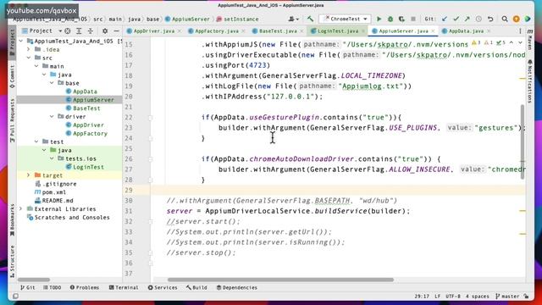Open Search Everywhere magnifier
Screen dimensions: 542x305
(505, 19)
